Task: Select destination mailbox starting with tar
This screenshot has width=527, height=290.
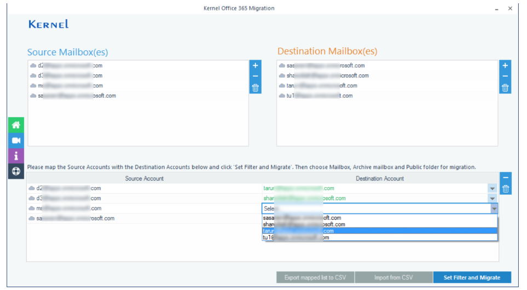Action: pos(387,86)
